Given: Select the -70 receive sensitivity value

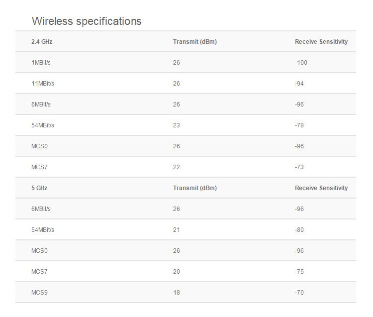Looking at the screenshot, I should tap(299, 293).
